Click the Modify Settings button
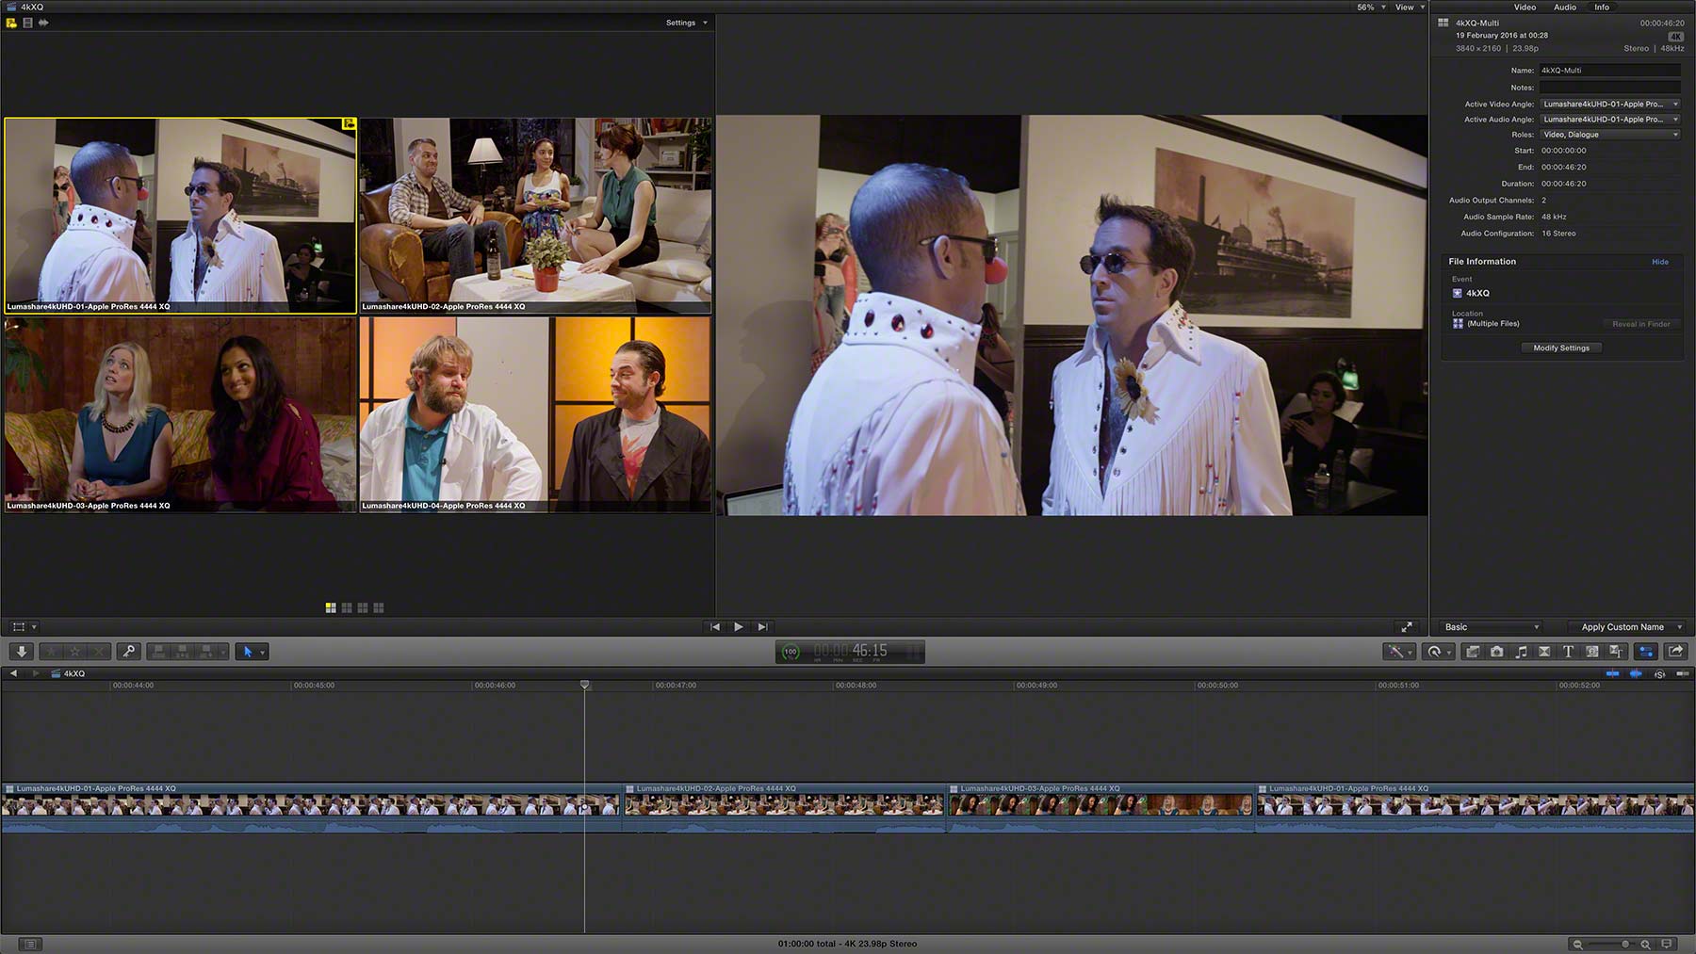The width and height of the screenshot is (1696, 954). pos(1561,348)
